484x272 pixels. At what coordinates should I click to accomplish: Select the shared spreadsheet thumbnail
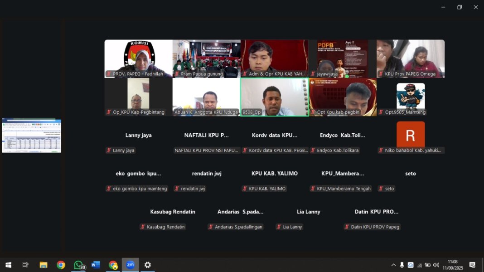tap(31, 136)
